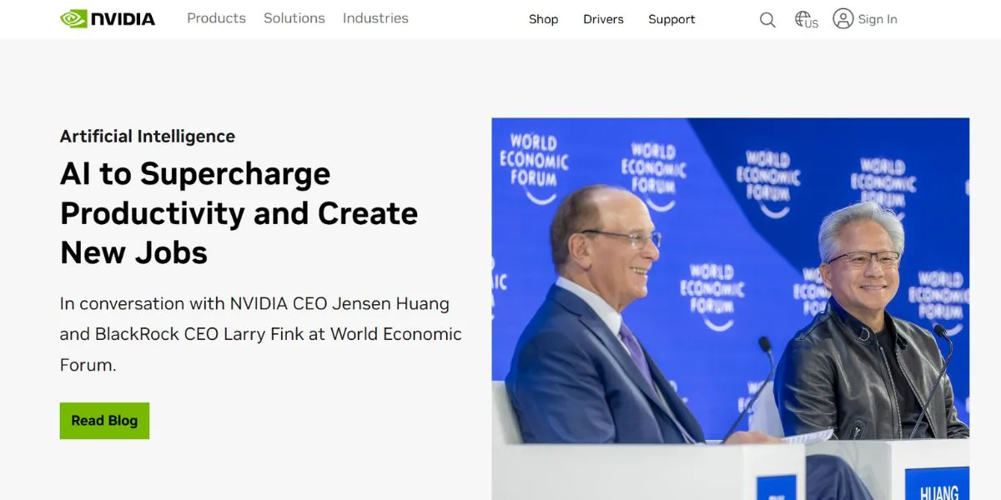Click the World Economic Forum hero photo
This screenshot has width=1001, height=500.
coord(730,308)
